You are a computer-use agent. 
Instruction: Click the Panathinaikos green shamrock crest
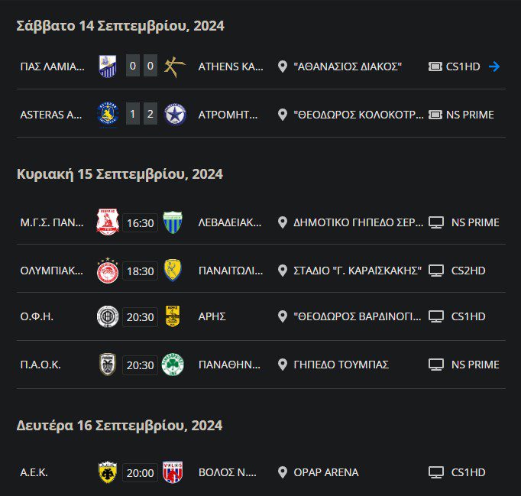tap(173, 365)
